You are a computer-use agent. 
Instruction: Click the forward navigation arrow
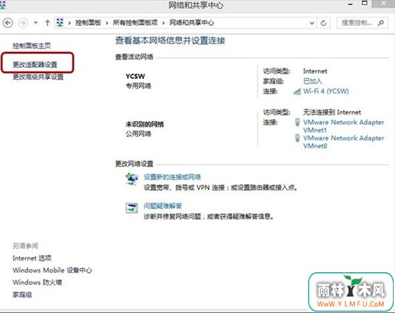[23, 23]
